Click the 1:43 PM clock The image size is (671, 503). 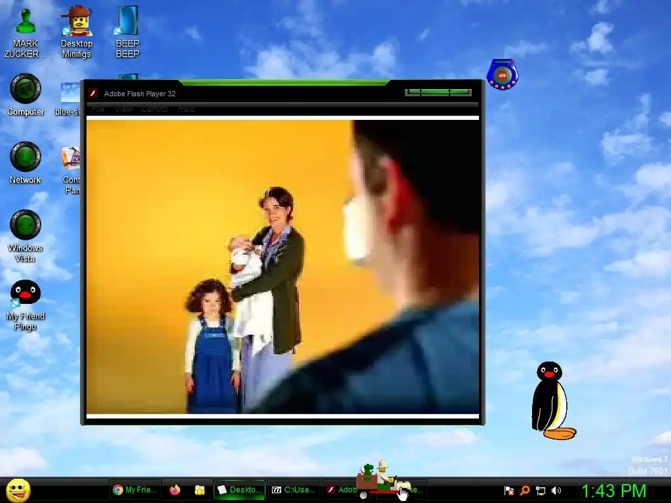pos(613,491)
